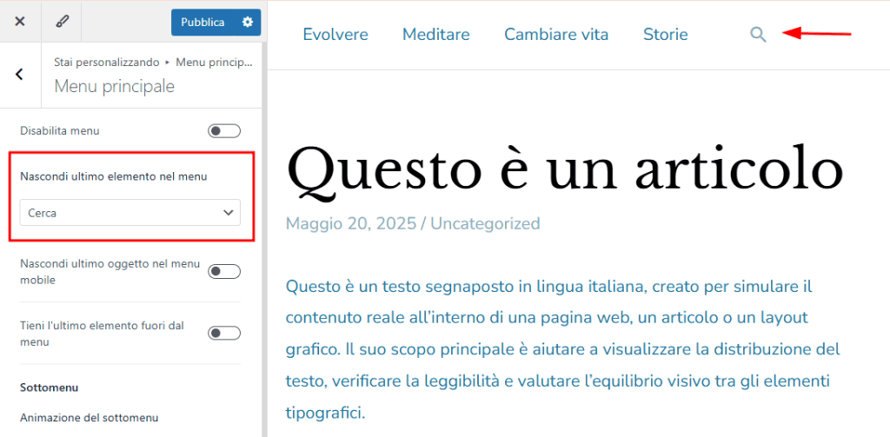Click the Nascondi ultimo elemento nel menu label
The width and height of the screenshot is (890, 437).
click(x=114, y=176)
